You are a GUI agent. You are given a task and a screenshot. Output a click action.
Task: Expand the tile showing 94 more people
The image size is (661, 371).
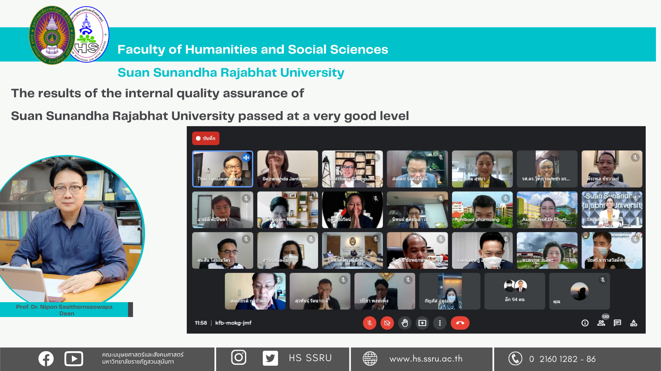coord(514,291)
